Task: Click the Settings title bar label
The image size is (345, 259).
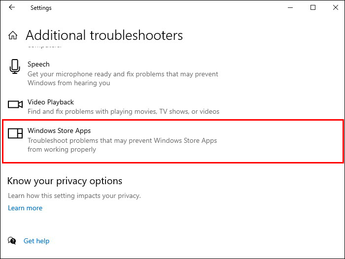Action: coord(41,8)
